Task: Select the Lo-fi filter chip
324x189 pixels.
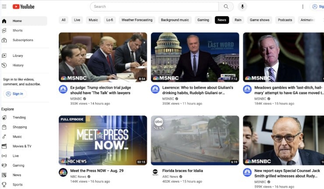Action: pos(109,20)
